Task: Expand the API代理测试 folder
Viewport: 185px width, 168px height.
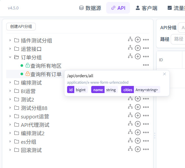Action: pos(10,125)
